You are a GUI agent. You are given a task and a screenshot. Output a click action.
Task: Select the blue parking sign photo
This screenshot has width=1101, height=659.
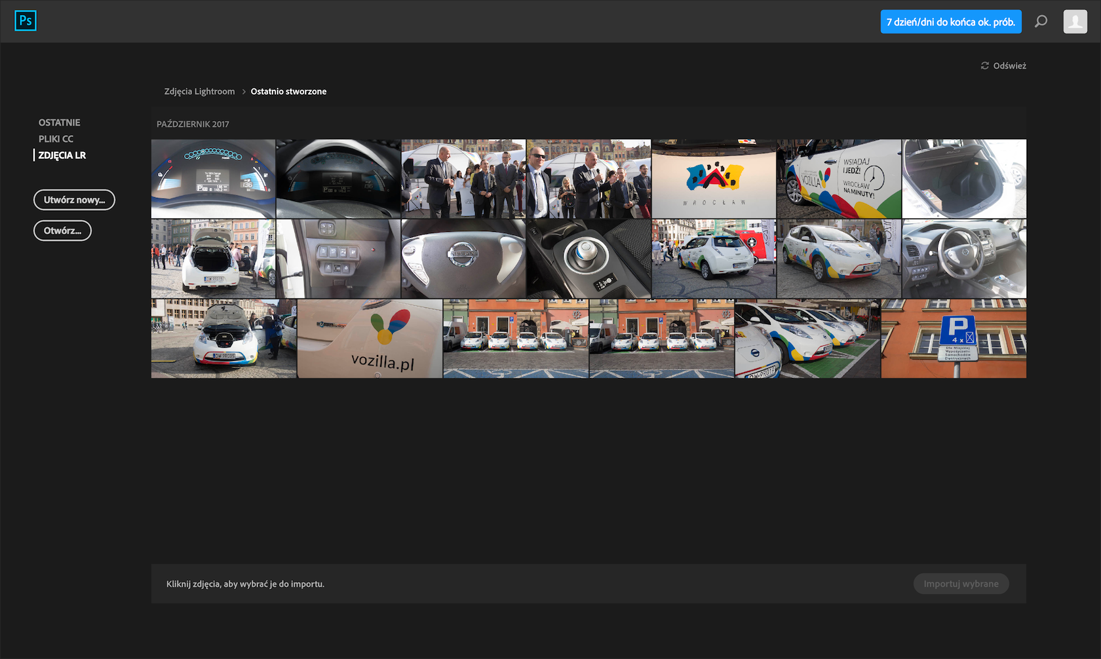[x=954, y=339]
